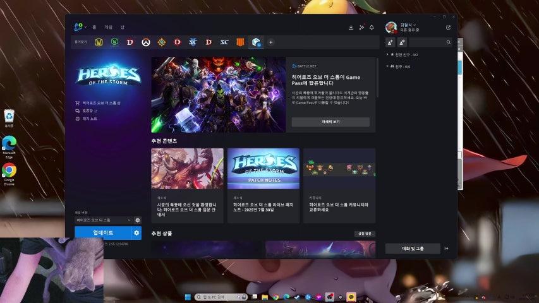Click the Heroes of the Storm logo
Image resolution: width=539 pixels, height=303 pixels.
pos(108,74)
